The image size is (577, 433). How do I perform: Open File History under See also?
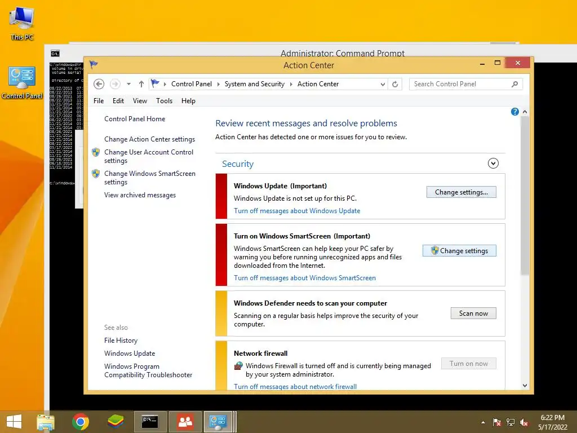coord(121,341)
